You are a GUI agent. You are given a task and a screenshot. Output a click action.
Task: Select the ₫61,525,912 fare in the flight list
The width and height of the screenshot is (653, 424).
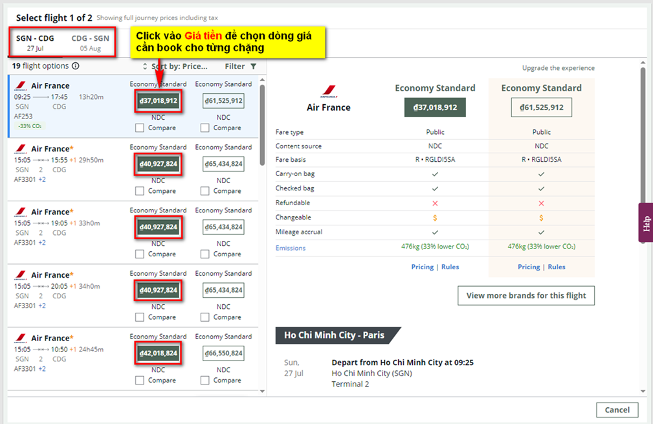pos(224,101)
